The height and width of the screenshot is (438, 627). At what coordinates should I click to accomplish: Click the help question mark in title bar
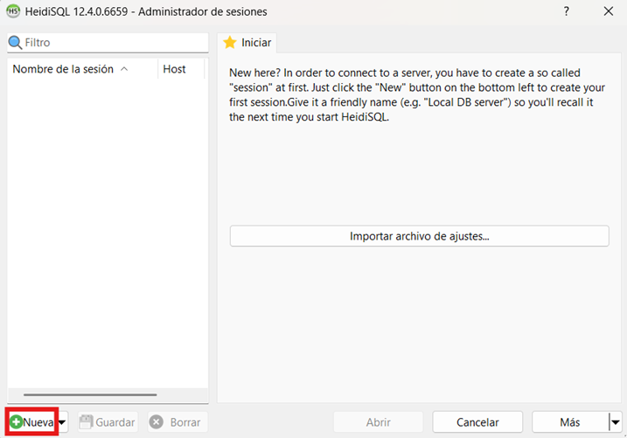(x=566, y=11)
